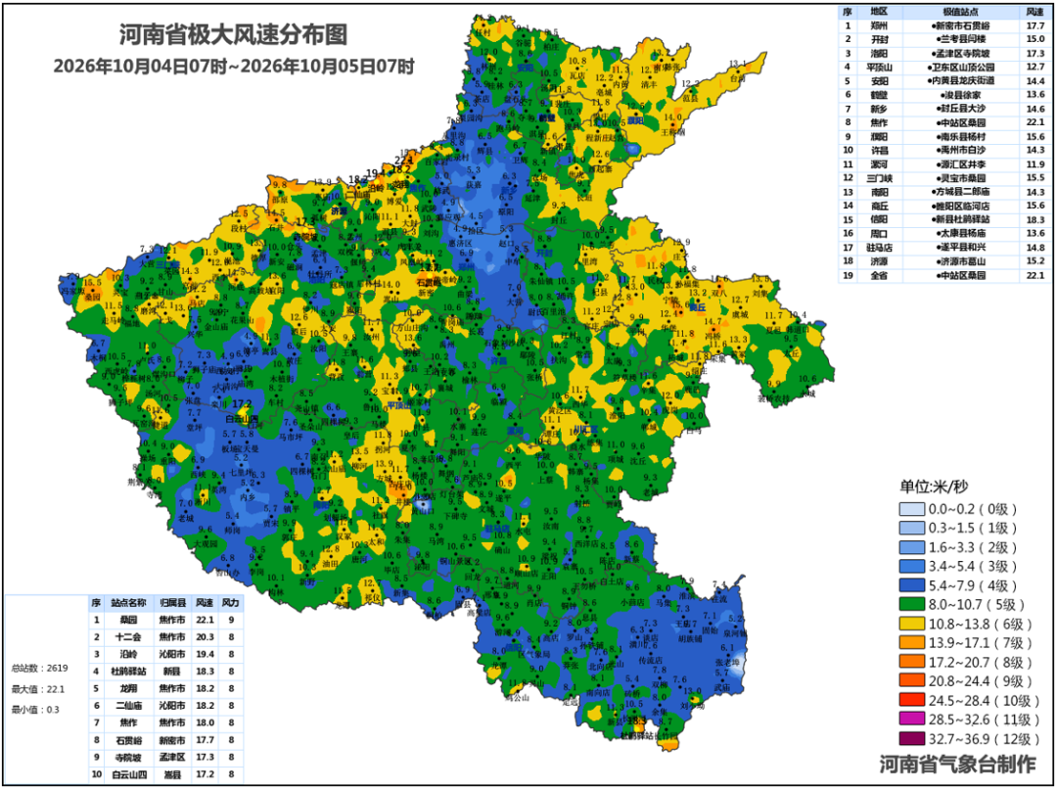Pick the green 8.0~10.7 (5级) swatch
This screenshot has height=790, width=1057.
[x=911, y=605]
